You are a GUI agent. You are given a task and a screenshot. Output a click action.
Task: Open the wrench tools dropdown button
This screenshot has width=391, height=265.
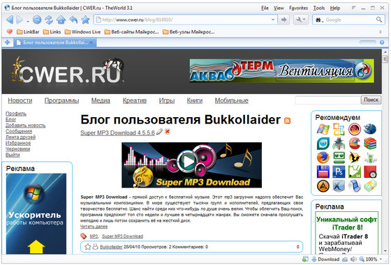tap(301, 20)
